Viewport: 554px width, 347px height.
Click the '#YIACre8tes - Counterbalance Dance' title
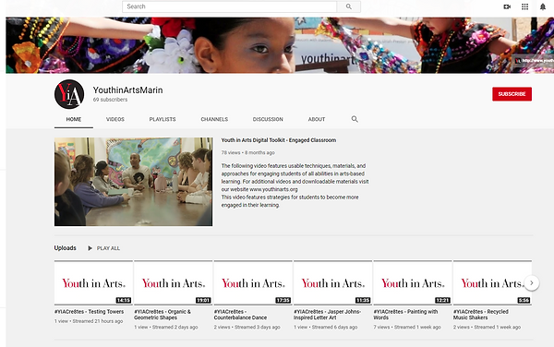click(x=240, y=315)
